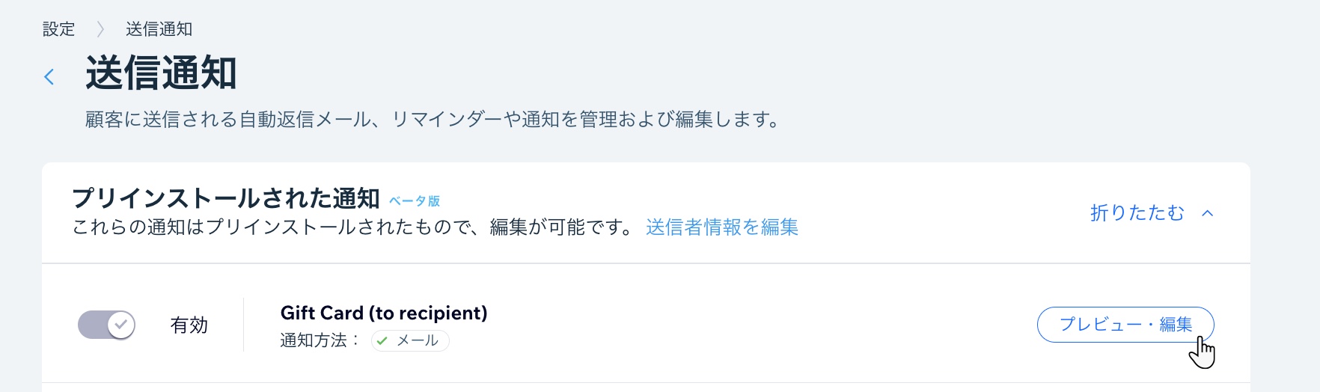
Task: Click the blue back arrow icon
Action: click(49, 76)
